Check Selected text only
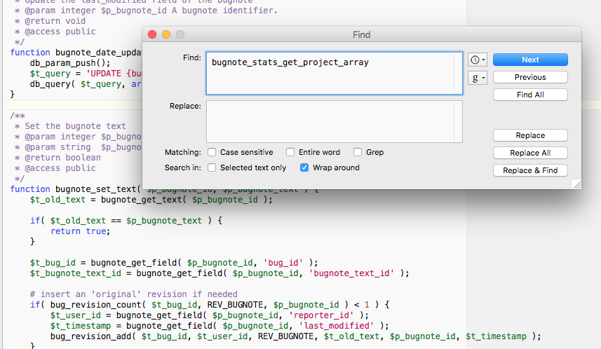Viewport: 601px width, 349px height. pyautogui.click(x=212, y=167)
